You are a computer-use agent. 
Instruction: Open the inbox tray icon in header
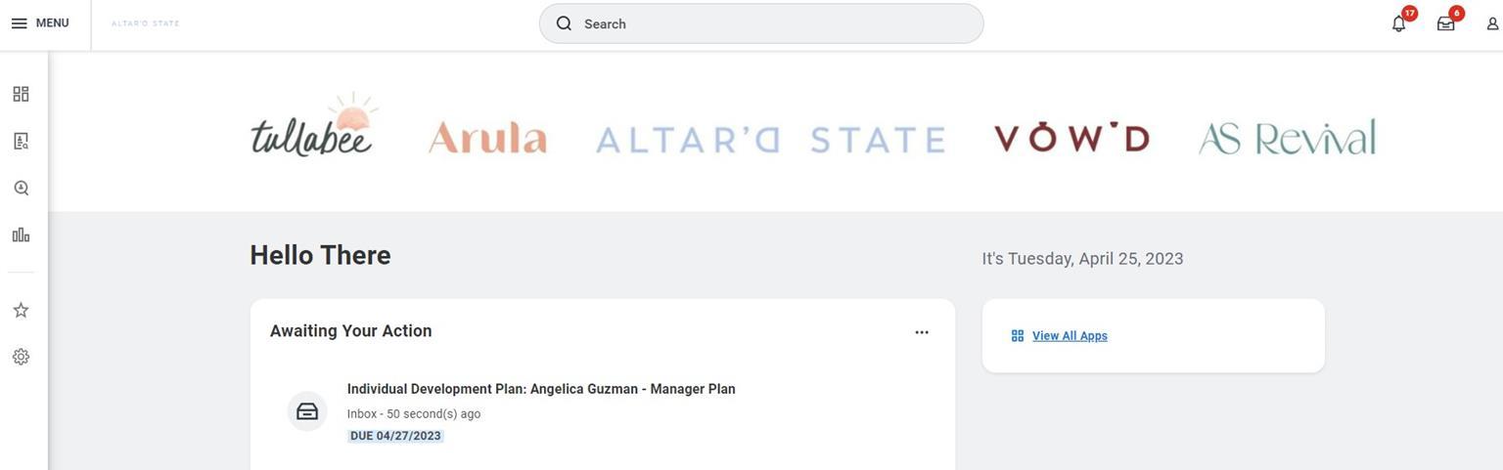click(x=1445, y=23)
